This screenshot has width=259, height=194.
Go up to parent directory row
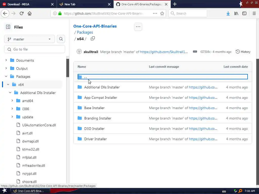point(163,77)
